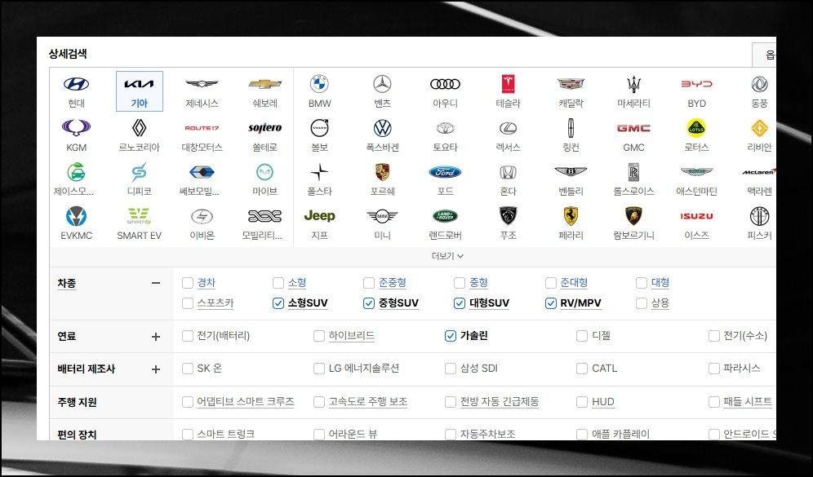813x477 pixels.
Task: Choose the Mercedes-Benz (벤츠) logo
Action: click(x=382, y=84)
